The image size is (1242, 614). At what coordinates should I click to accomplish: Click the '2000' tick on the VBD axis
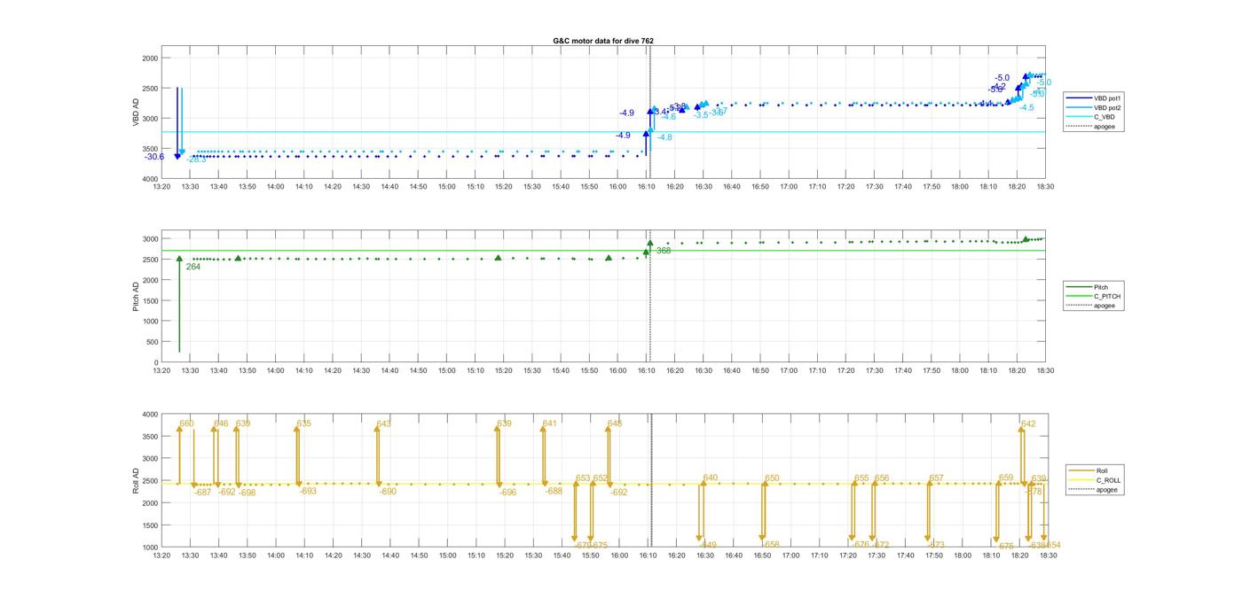point(150,58)
